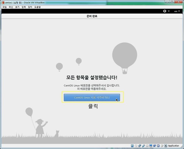The image size is (184, 149).
Task: Click the VirtualBox icon in title bar
Action: [x=3, y=3]
